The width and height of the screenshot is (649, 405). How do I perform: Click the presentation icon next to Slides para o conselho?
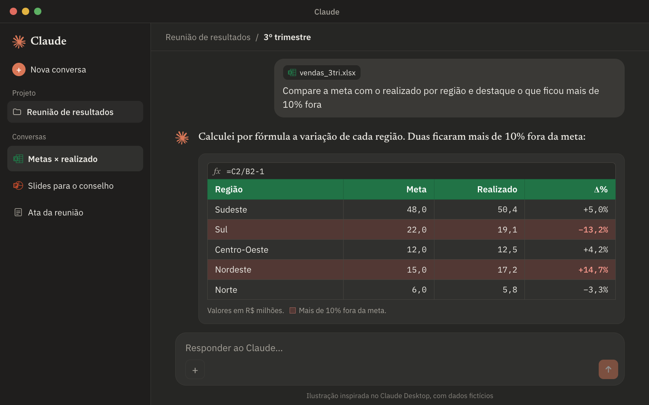click(18, 185)
